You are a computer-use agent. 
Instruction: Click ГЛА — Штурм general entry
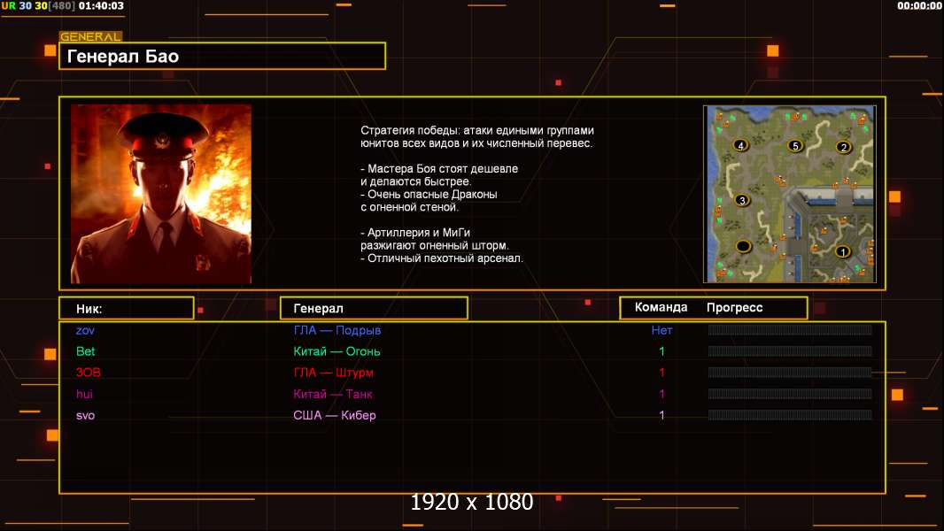click(x=333, y=373)
